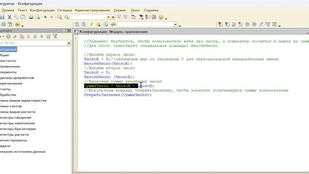Viewport: 309px width, 174px height.
Task: Open the search combo box dropdown
Action: (x=108, y=17)
